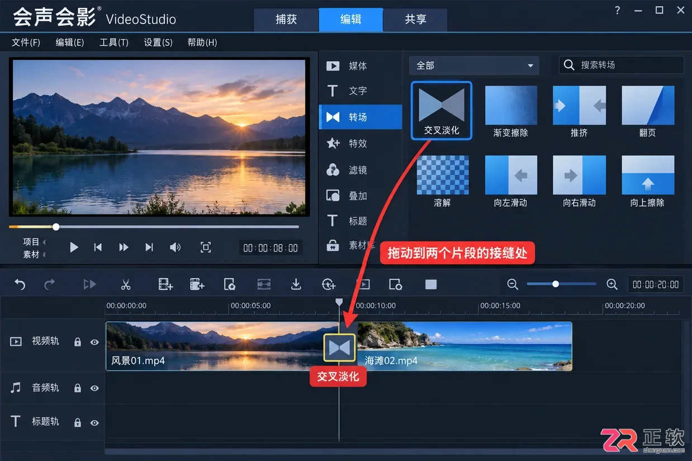Click the preview scrubber progress bar
The height and width of the screenshot is (461, 692).
[x=154, y=227]
